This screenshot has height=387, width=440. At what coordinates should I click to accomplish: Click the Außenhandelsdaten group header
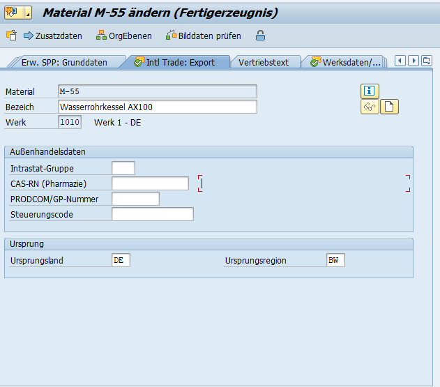208,152
